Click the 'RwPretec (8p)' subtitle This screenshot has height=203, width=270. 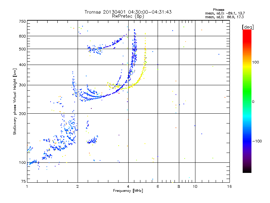pos(128,16)
